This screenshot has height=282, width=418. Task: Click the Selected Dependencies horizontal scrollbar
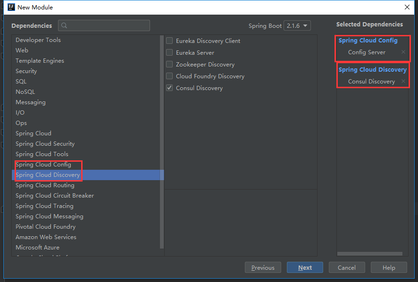(370, 254)
